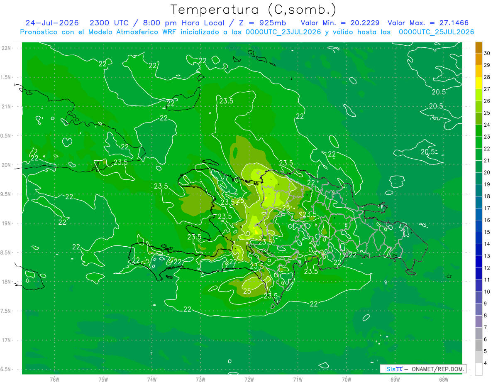This screenshot has height=385, width=498.
Task: Click the "30" value on the color legend
Action: tap(487, 53)
